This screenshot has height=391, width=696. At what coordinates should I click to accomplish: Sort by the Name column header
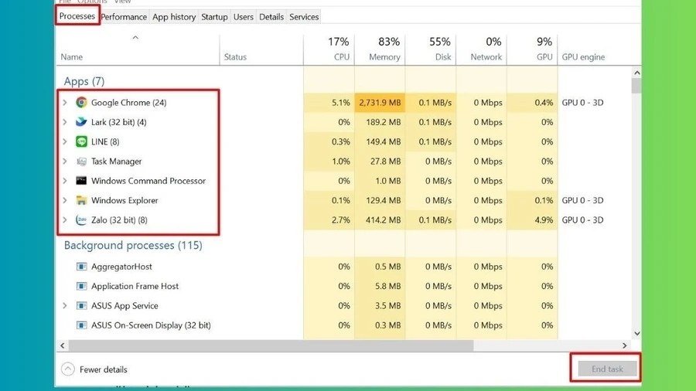point(138,50)
